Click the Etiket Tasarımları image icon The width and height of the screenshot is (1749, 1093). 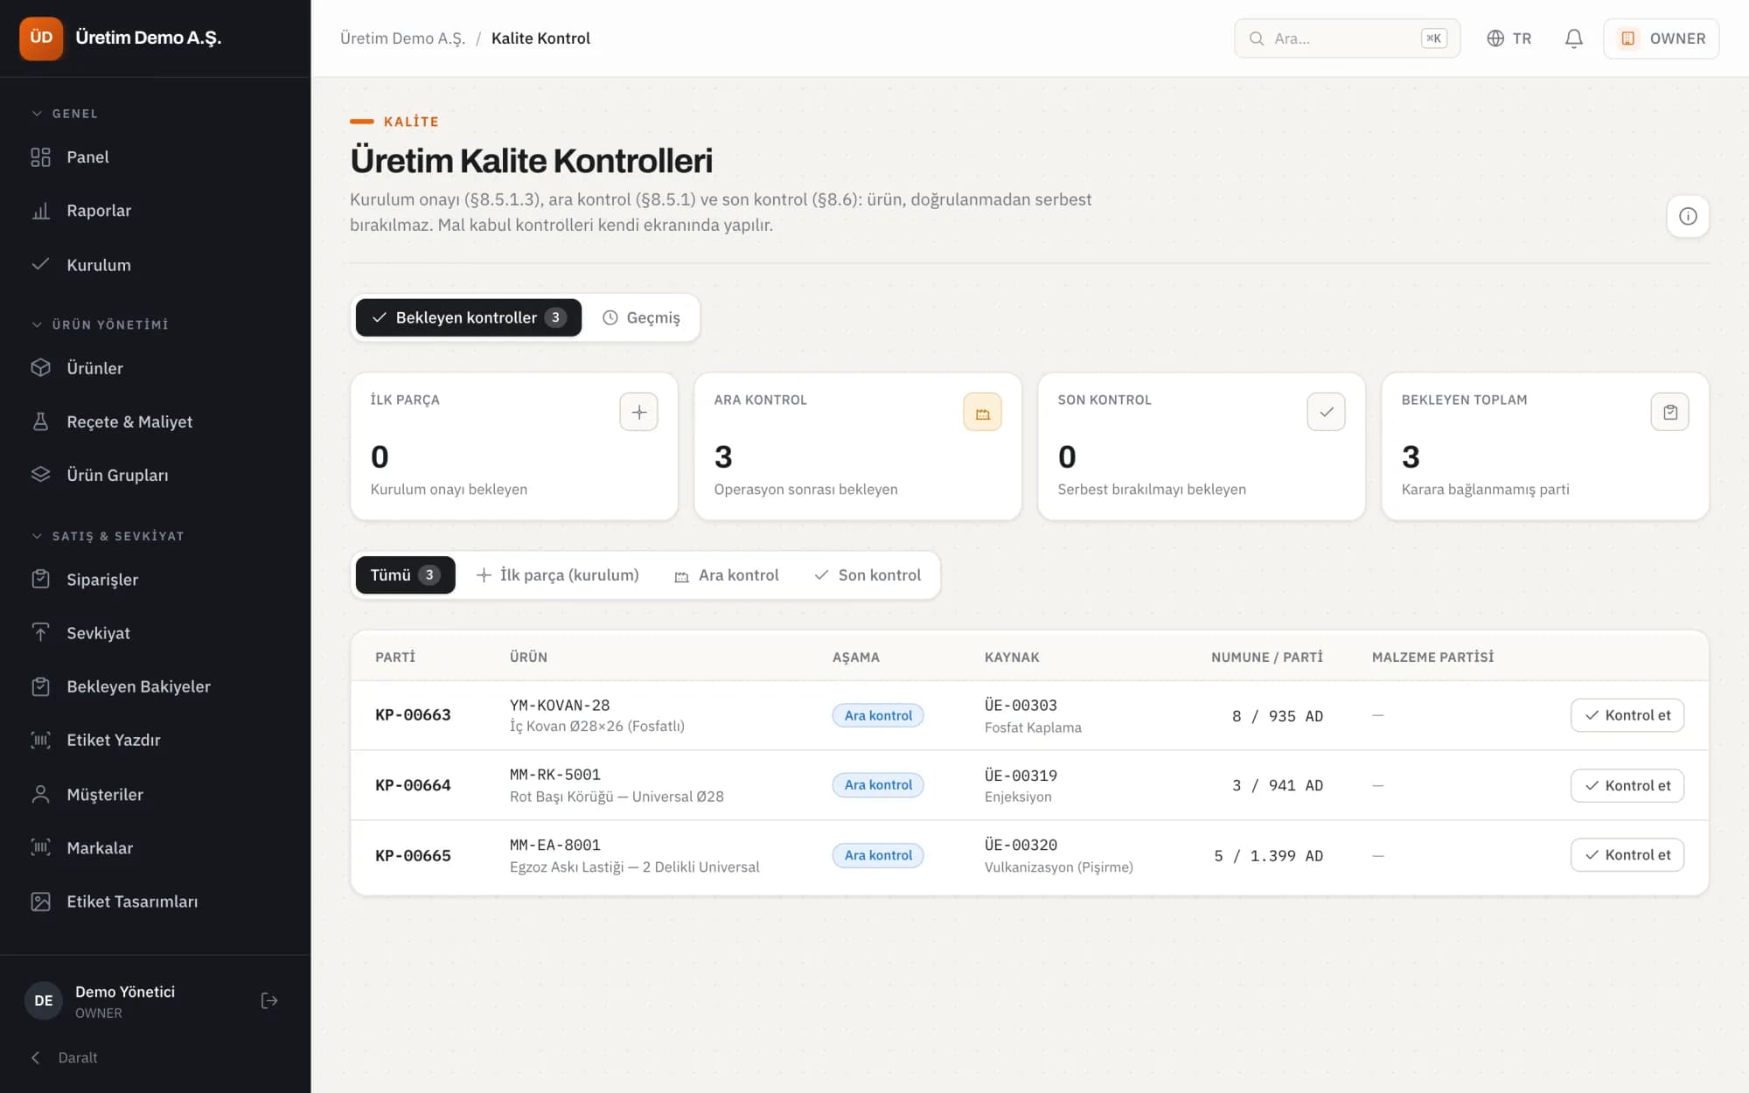(x=40, y=902)
